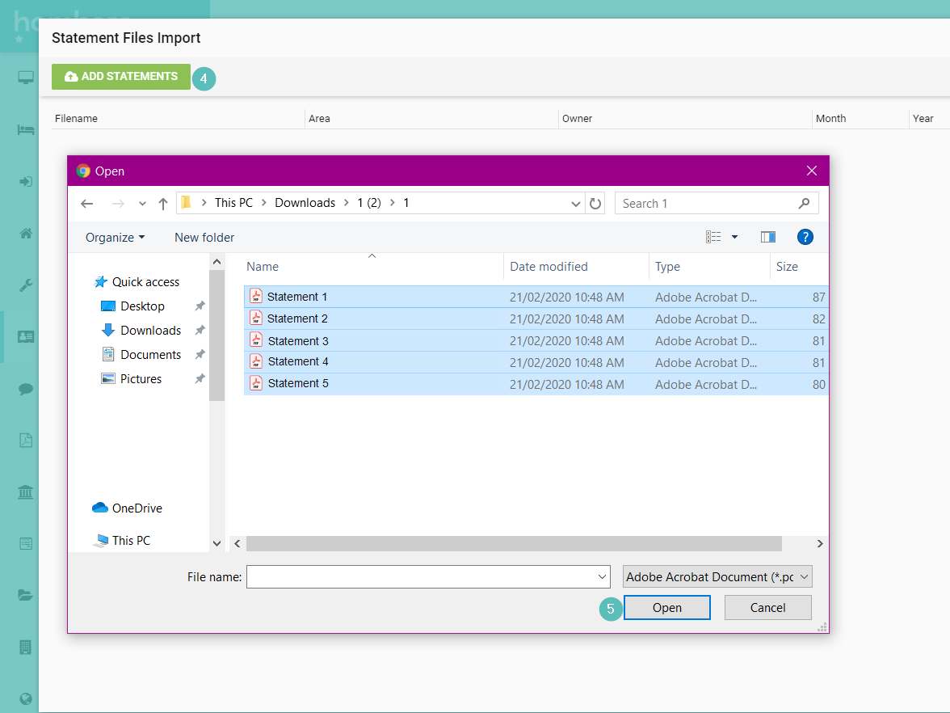Expand the File name history dropdown
This screenshot has height=713, width=950.
(602, 576)
